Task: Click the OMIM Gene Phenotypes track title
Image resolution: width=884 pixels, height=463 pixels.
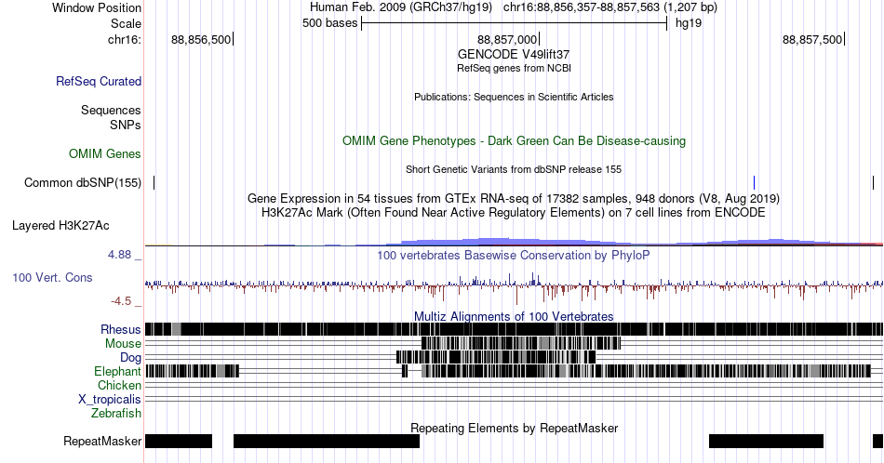Action: click(514, 140)
